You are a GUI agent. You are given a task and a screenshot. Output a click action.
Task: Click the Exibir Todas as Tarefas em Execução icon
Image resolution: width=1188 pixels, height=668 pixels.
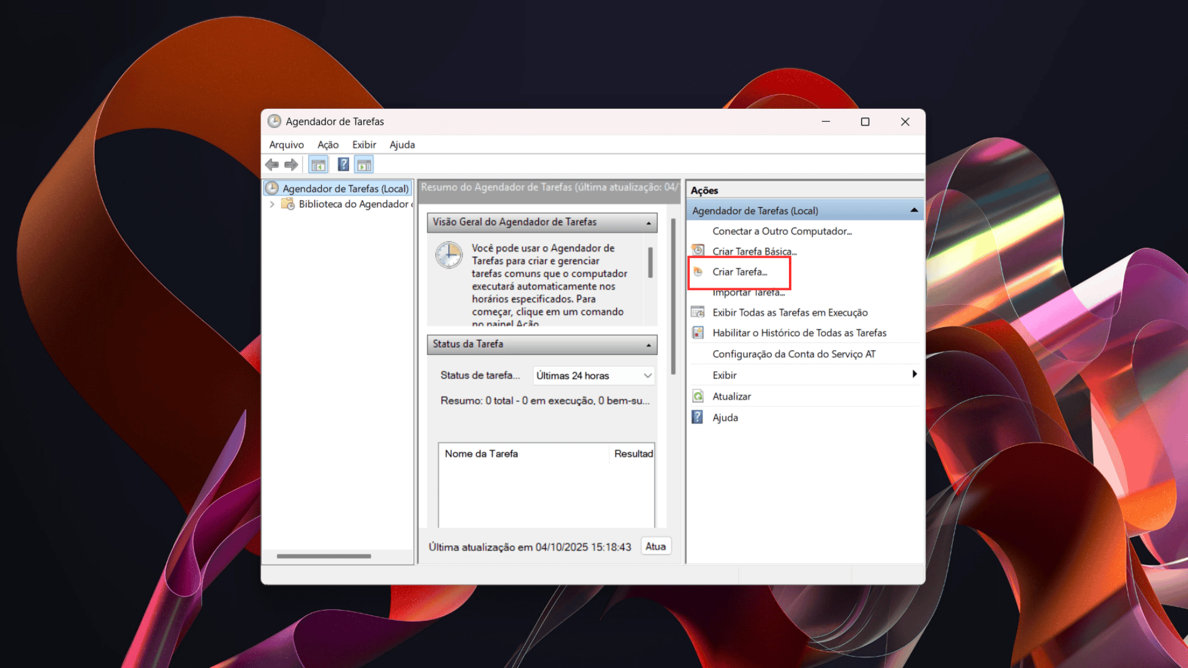tap(698, 312)
